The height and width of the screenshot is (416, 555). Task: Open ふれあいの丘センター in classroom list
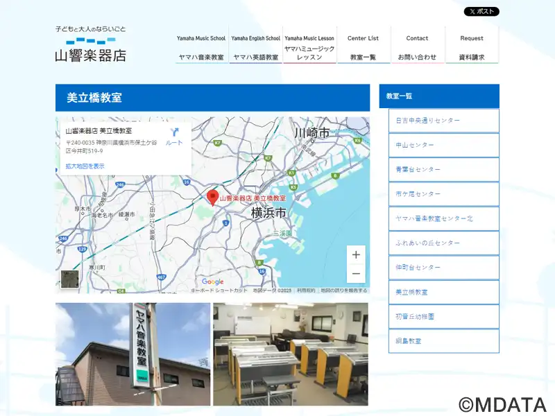pos(444,243)
